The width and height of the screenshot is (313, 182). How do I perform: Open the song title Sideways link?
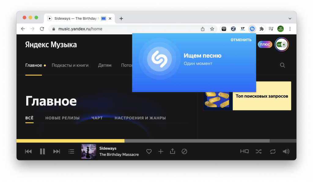[x=108, y=148]
